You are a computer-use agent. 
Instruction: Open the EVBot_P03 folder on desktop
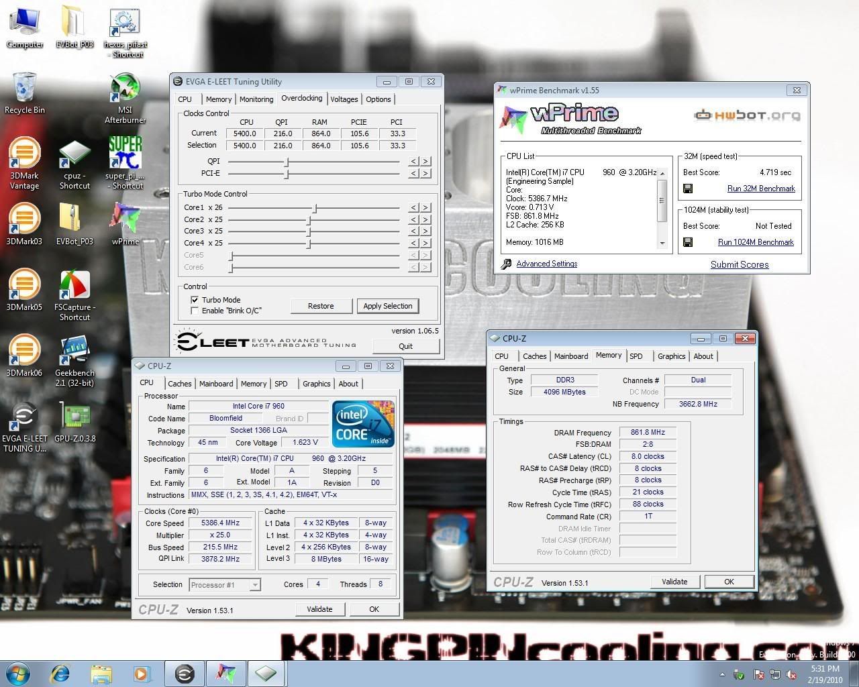(74, 27)
